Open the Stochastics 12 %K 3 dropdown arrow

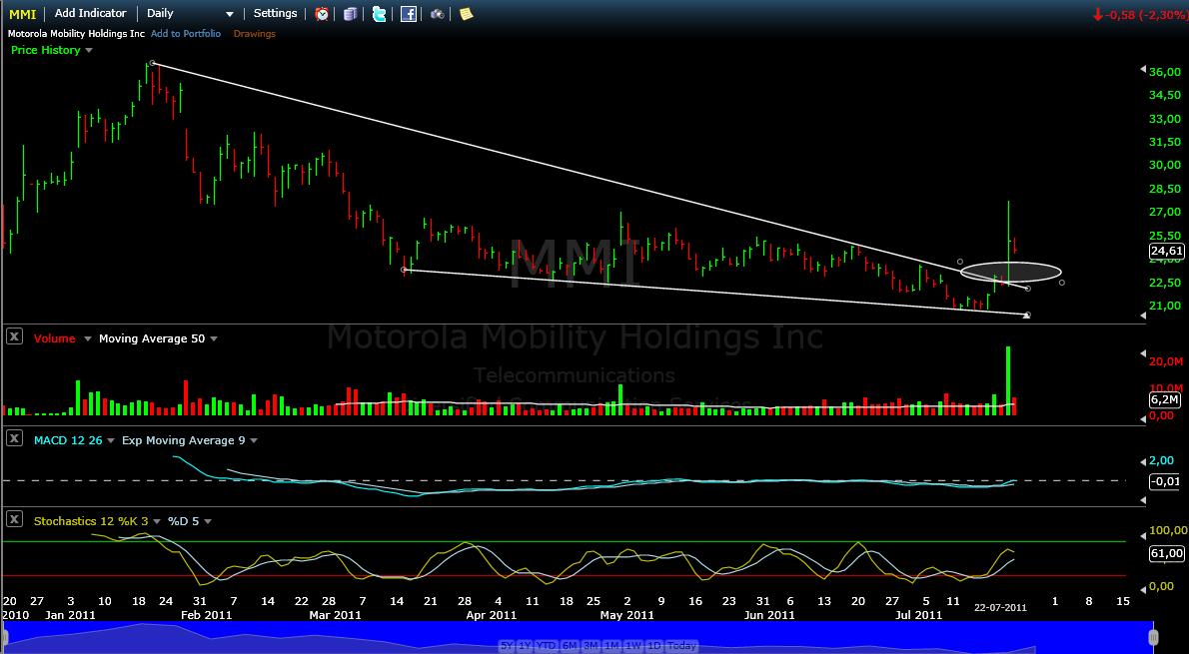click(156, 521)
